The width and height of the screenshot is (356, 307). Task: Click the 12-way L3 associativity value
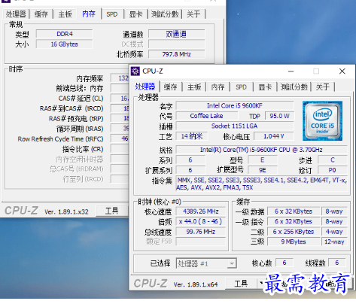coord(334,242)
